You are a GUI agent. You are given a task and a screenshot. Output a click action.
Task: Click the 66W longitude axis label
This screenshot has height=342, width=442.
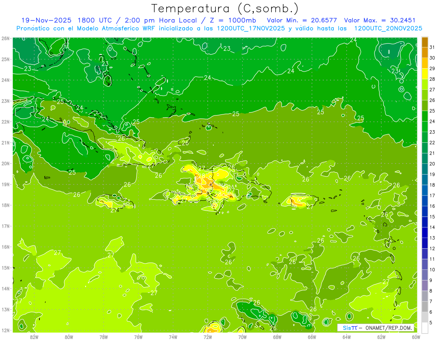pyautogui.click(x=312, y=337)
